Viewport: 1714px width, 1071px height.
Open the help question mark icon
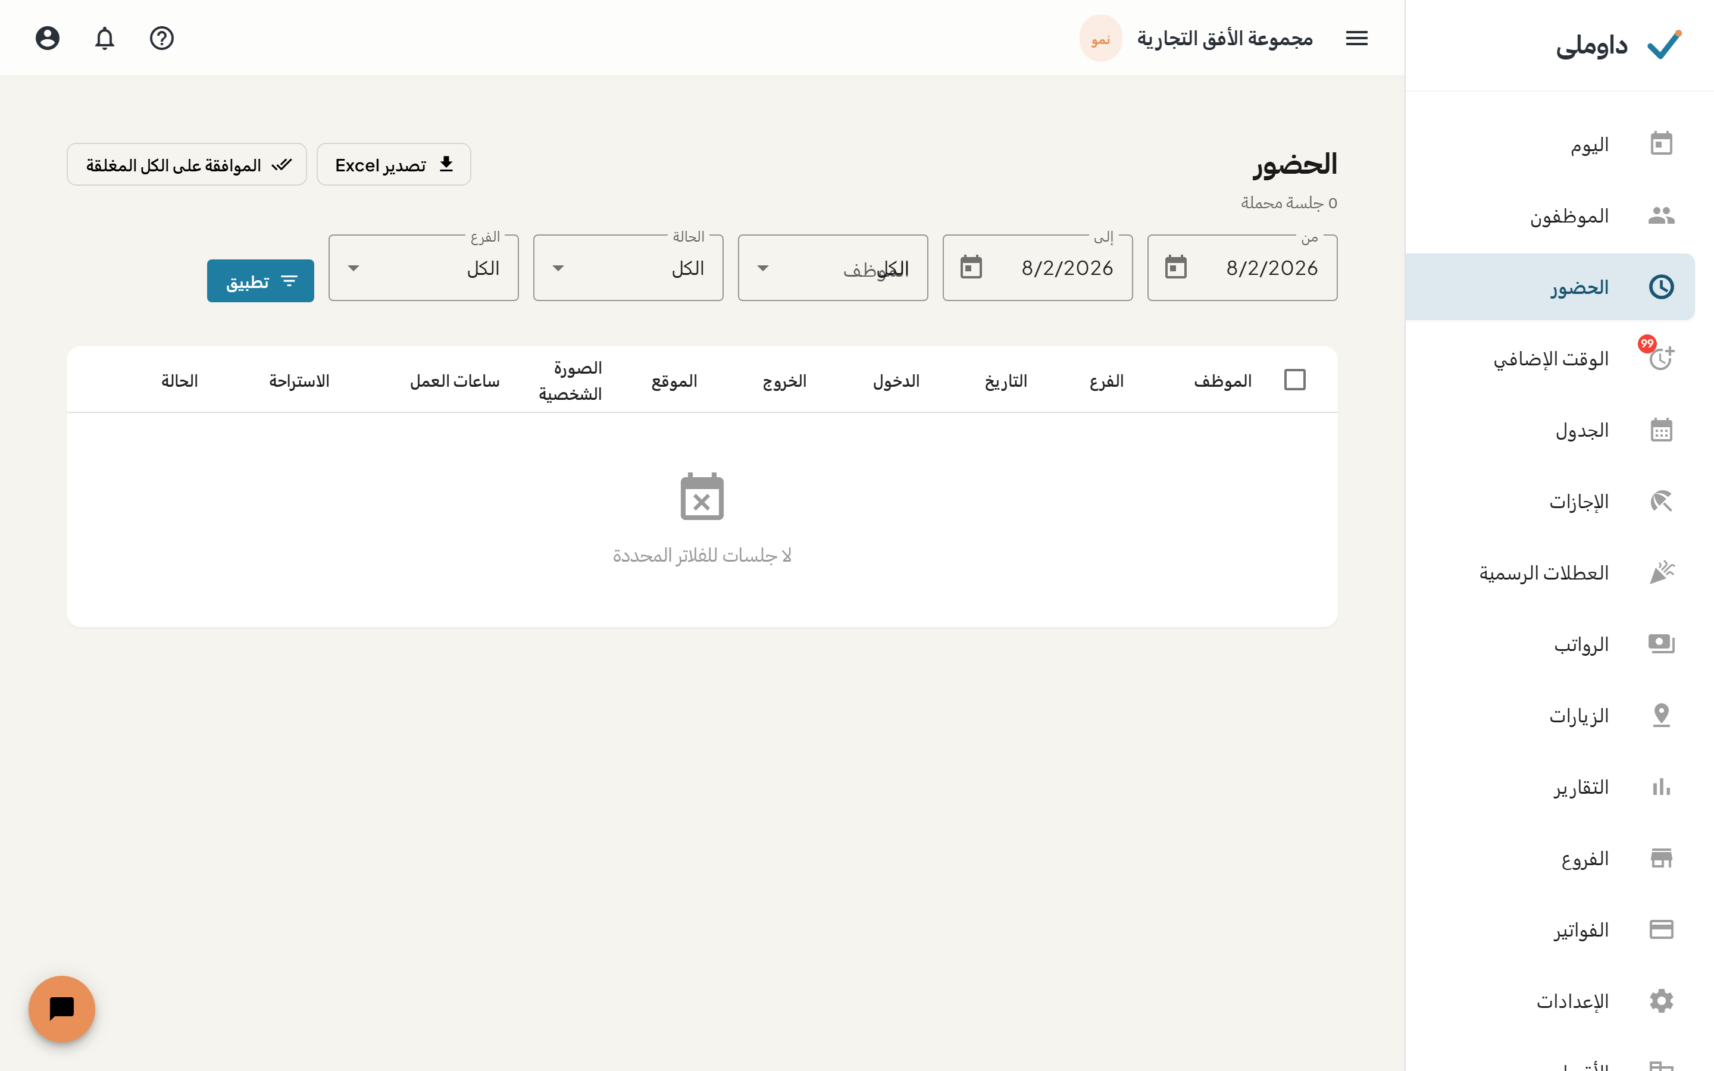coord(161,37)
